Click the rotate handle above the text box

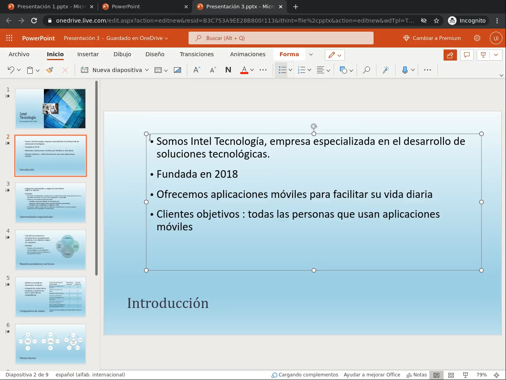coord(314,127)
